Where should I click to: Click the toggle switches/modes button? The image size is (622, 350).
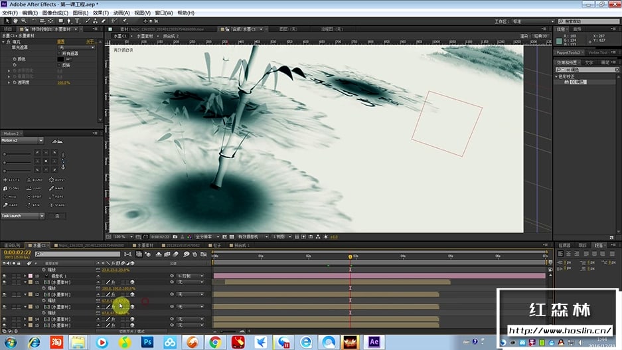click(132, 331)
